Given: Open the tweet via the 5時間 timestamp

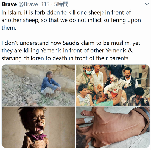Looking at the screenshot, I should click(61, 4).
